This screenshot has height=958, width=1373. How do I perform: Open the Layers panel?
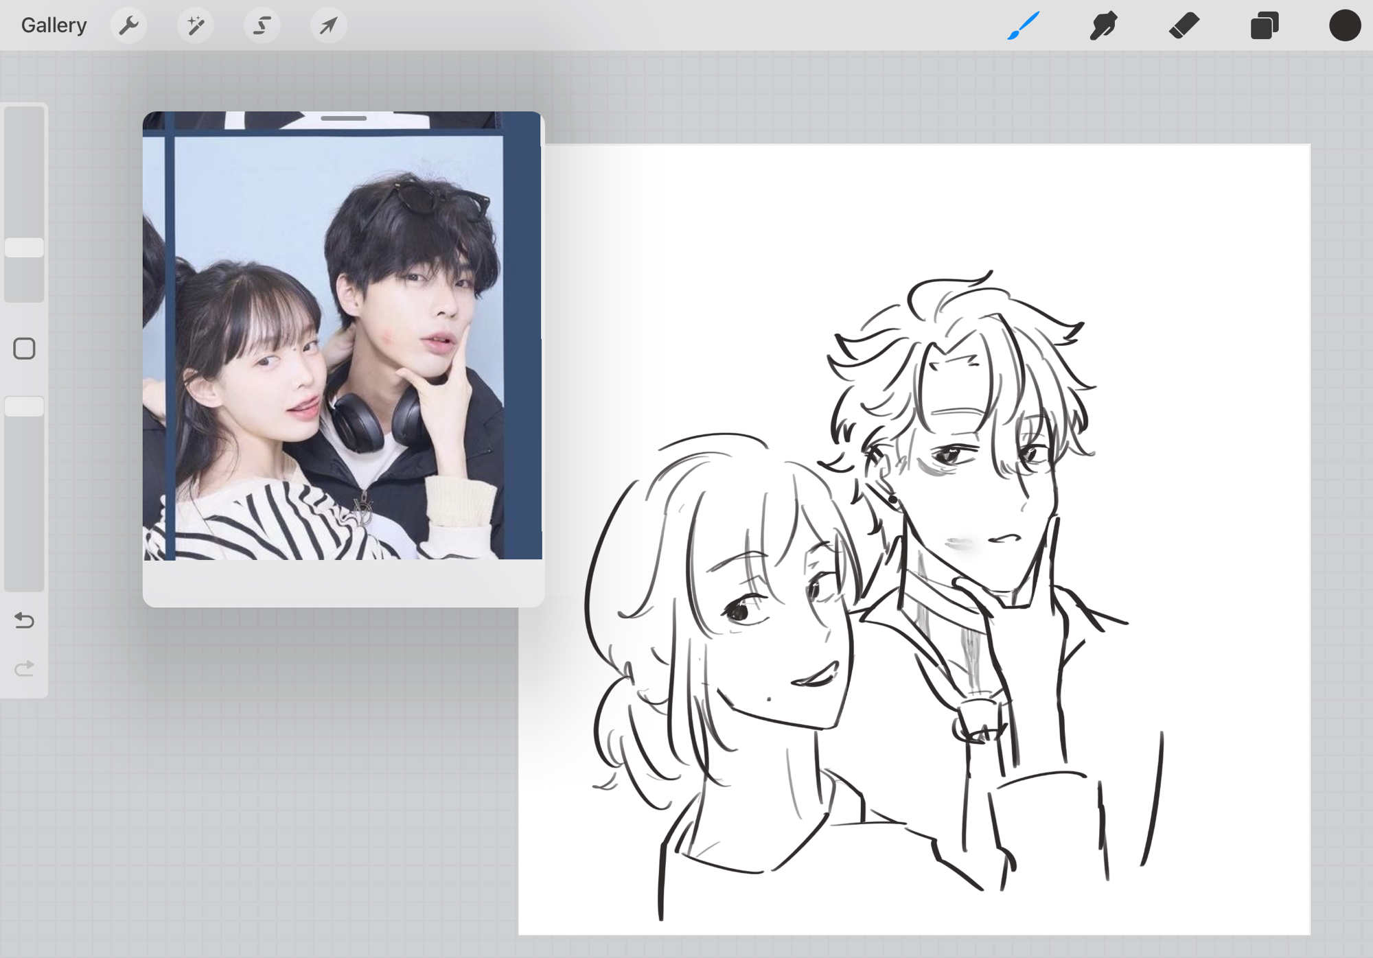coord(1264,25)
